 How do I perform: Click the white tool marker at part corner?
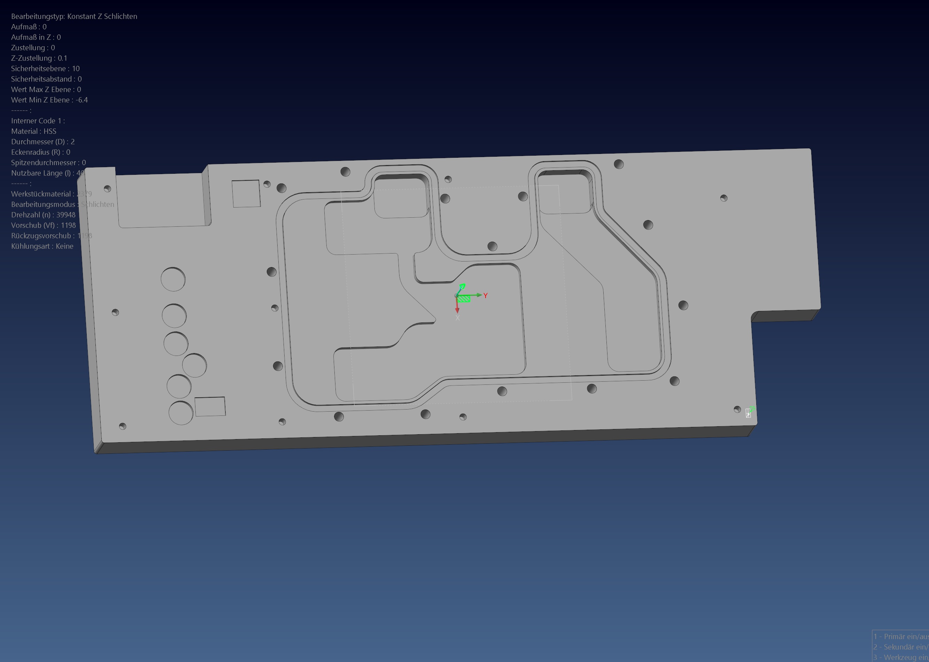(x=748, y=413)
